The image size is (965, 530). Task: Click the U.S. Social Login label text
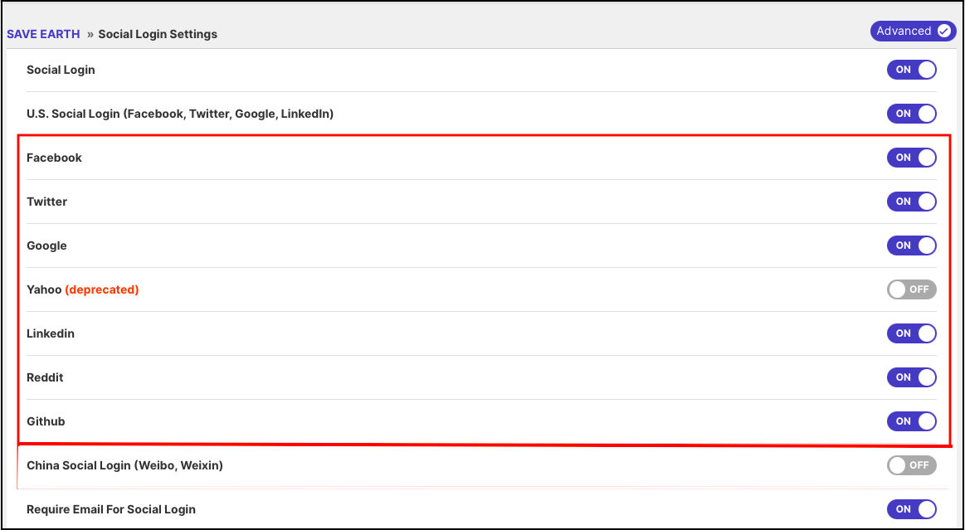pos(180,114)
